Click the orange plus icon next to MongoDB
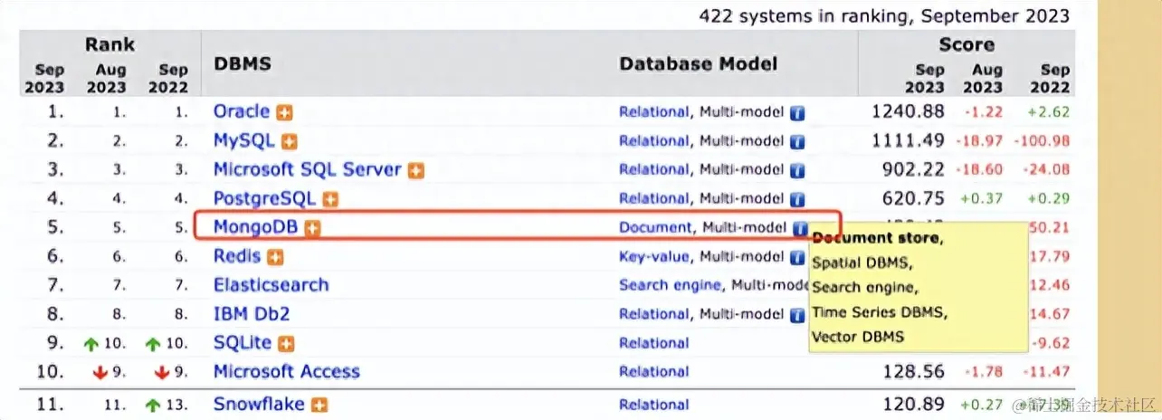The height and width of the screenshot is (420, 1162). pyautogui.click(x=312, y=228)
